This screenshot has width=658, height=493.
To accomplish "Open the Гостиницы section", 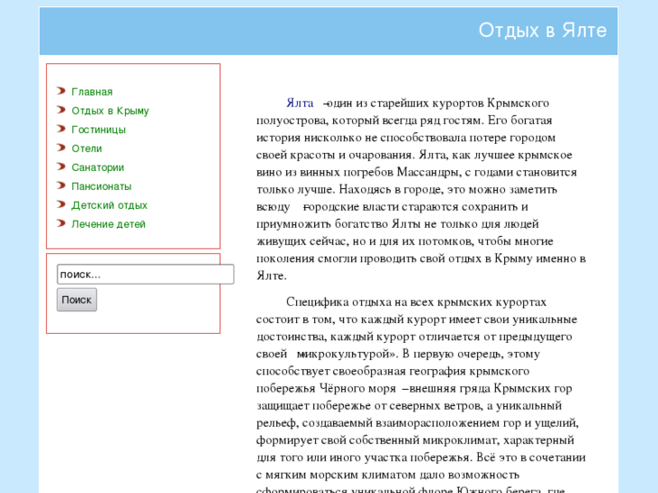I will point(99,130).
